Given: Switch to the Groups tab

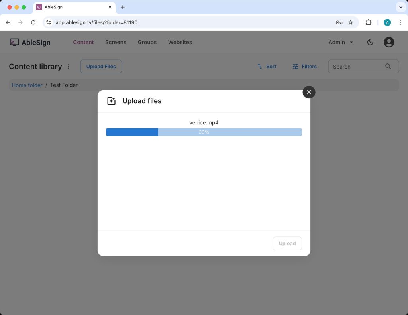Looking at the screenshot, I should pos(147,42).
